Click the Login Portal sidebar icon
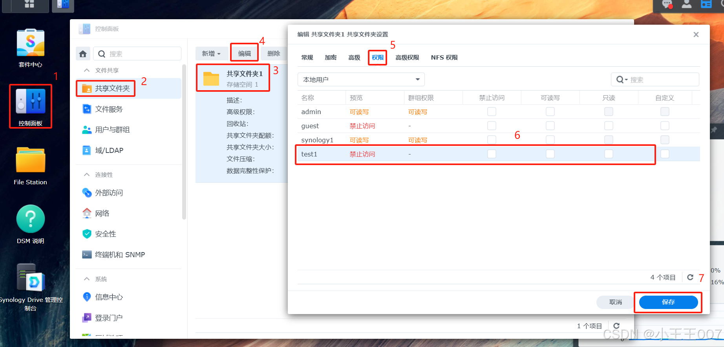Image resolution: width=724 pixels, height=347 pixels. click(87, 318)
